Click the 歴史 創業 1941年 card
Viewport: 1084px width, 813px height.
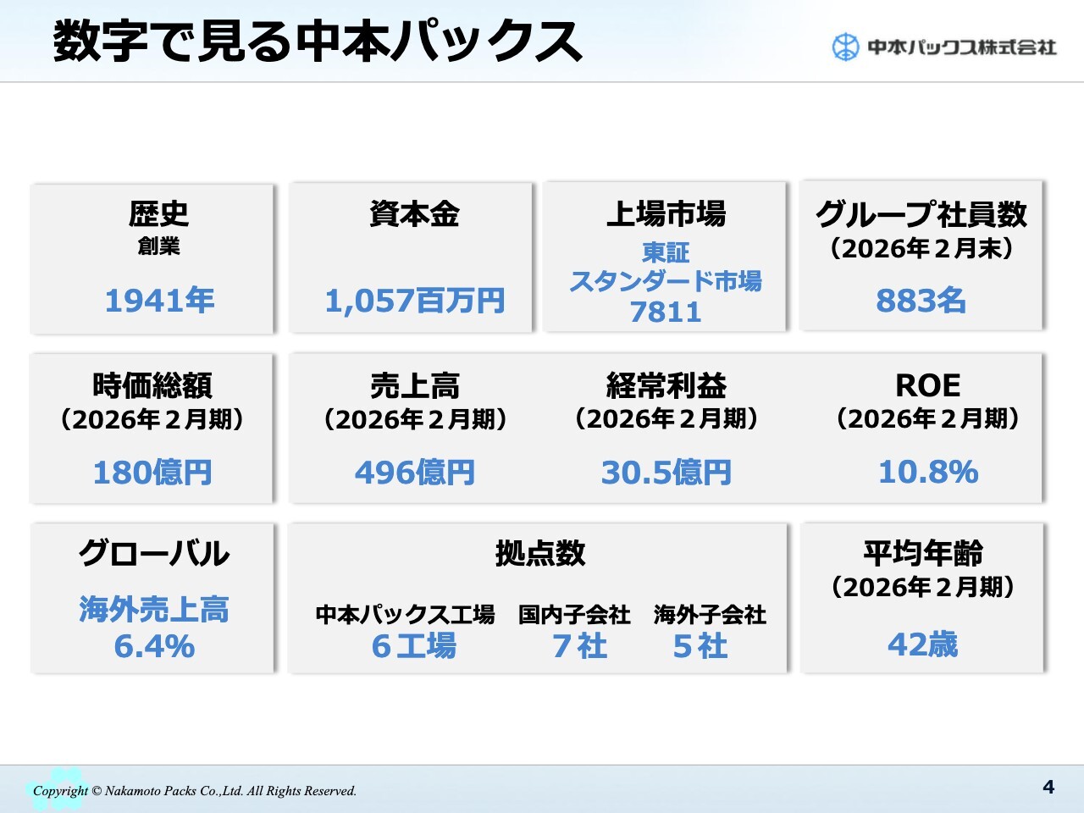click(152, 258)
